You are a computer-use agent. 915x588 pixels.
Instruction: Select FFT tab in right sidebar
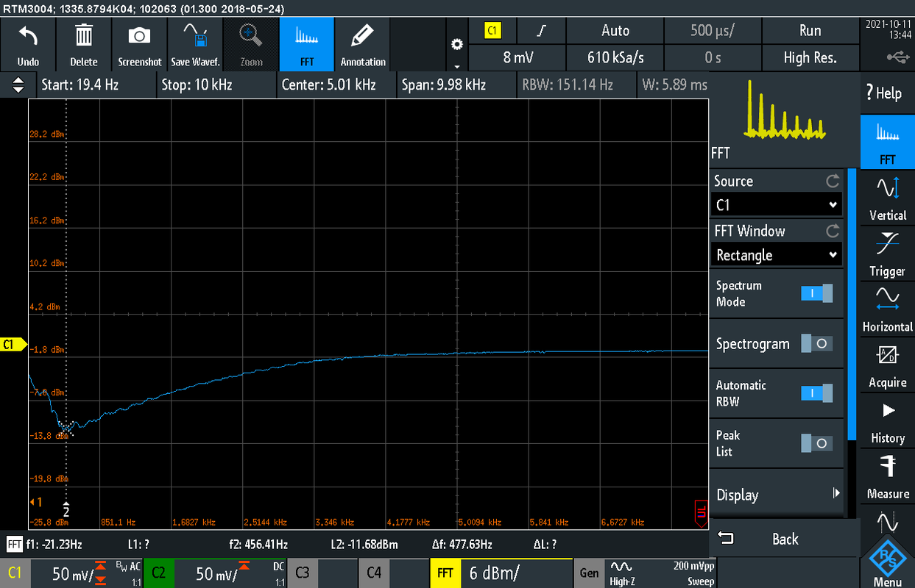point(887,143)
